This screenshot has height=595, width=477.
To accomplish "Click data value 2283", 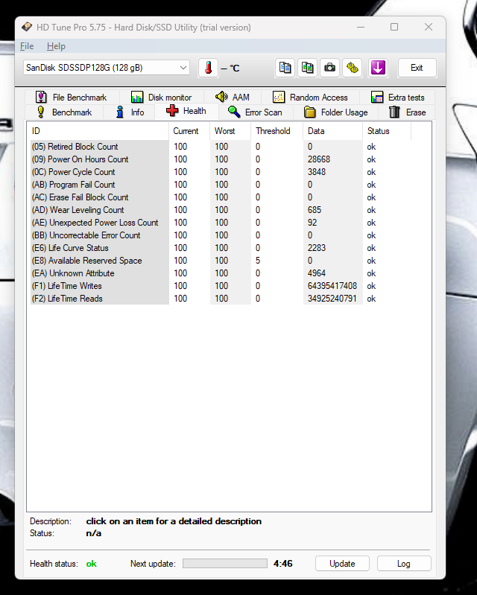I will pos(317,248).
